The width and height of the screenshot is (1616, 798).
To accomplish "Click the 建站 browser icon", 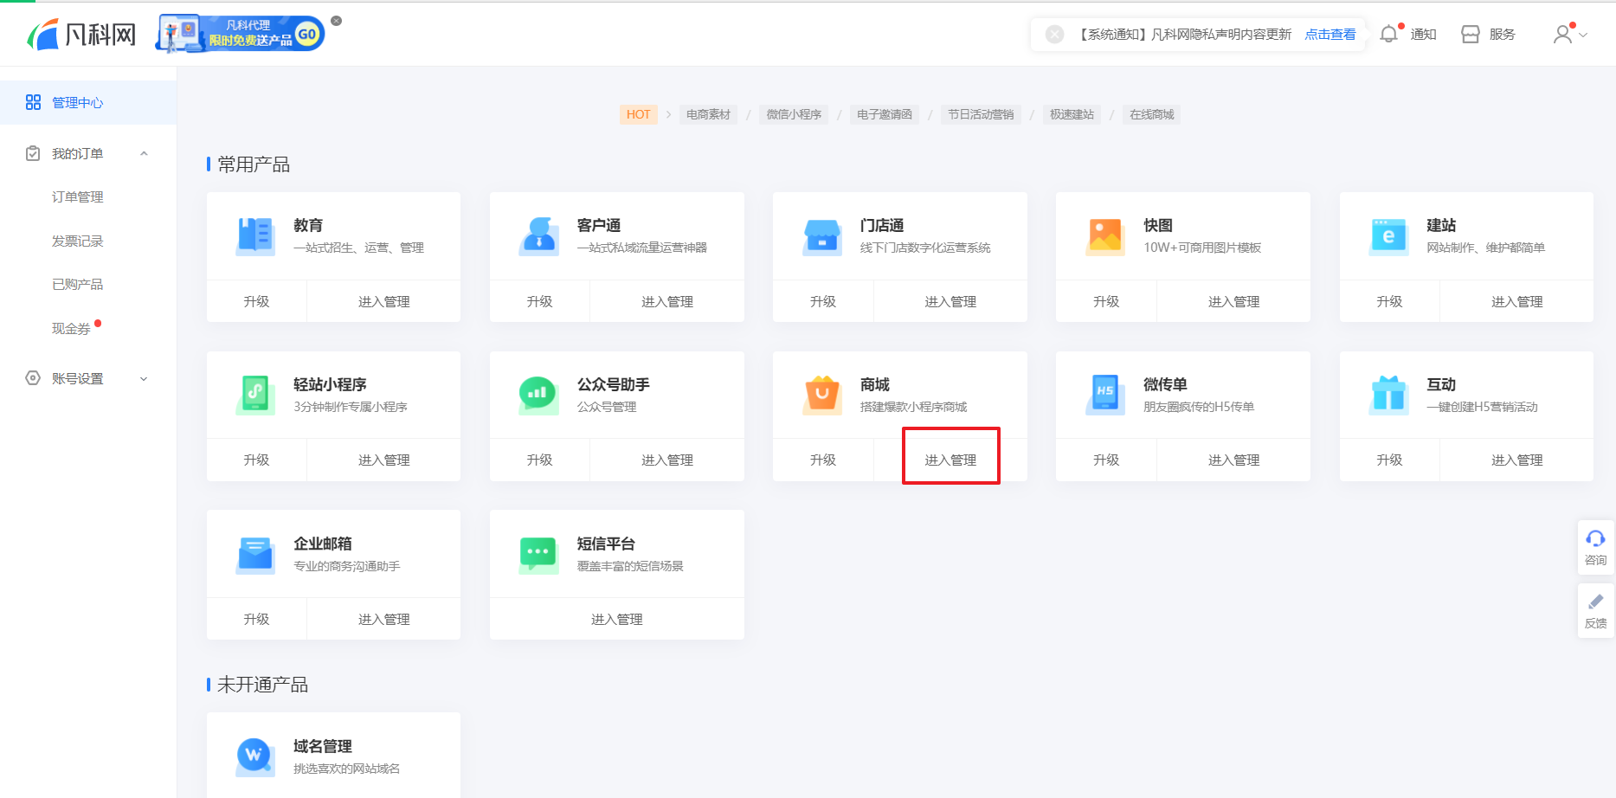I will (x=1388, y=235).
